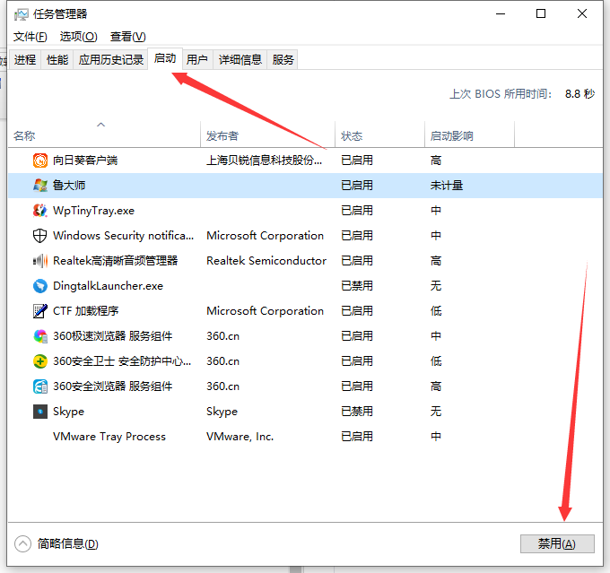This screenshot has height=573, width=610.
Task: Click the Skype startup icon
Action: pos(40,412)
